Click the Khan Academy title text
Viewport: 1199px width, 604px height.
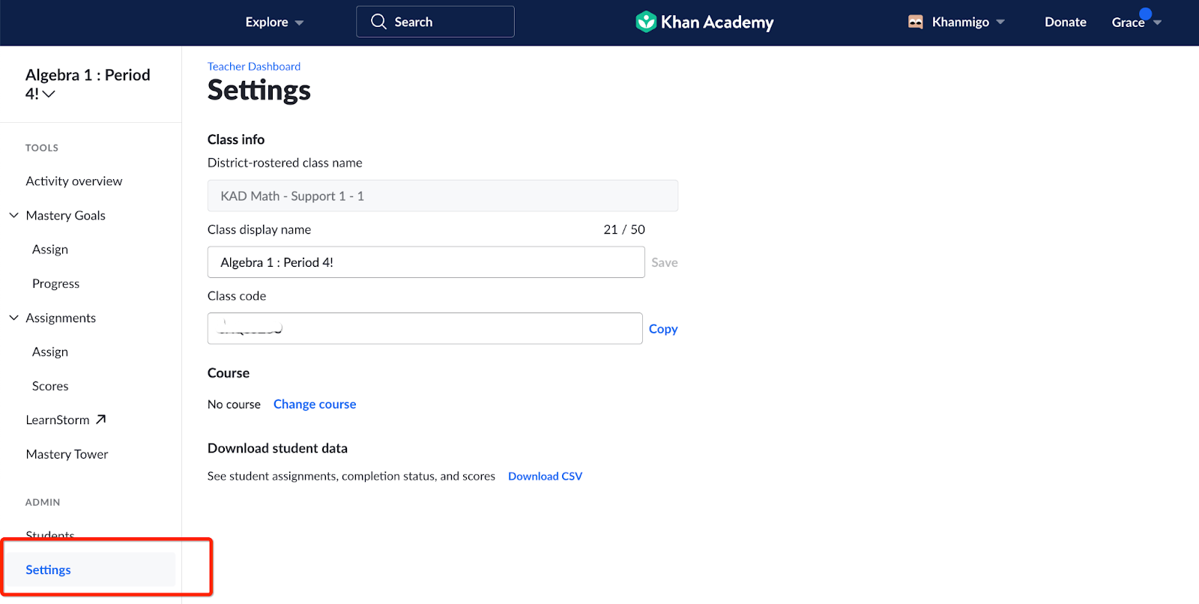(x=717, y=22)
